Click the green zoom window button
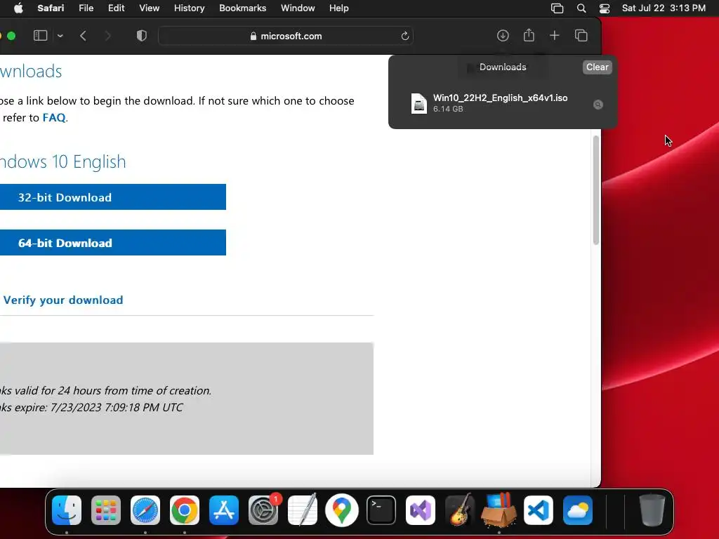Image resolution: width=719 pixels, height=539 pixels. click(x=11, y=36)
